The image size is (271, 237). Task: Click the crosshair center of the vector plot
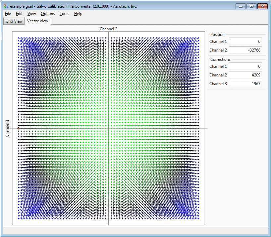(x=108, y=128)
